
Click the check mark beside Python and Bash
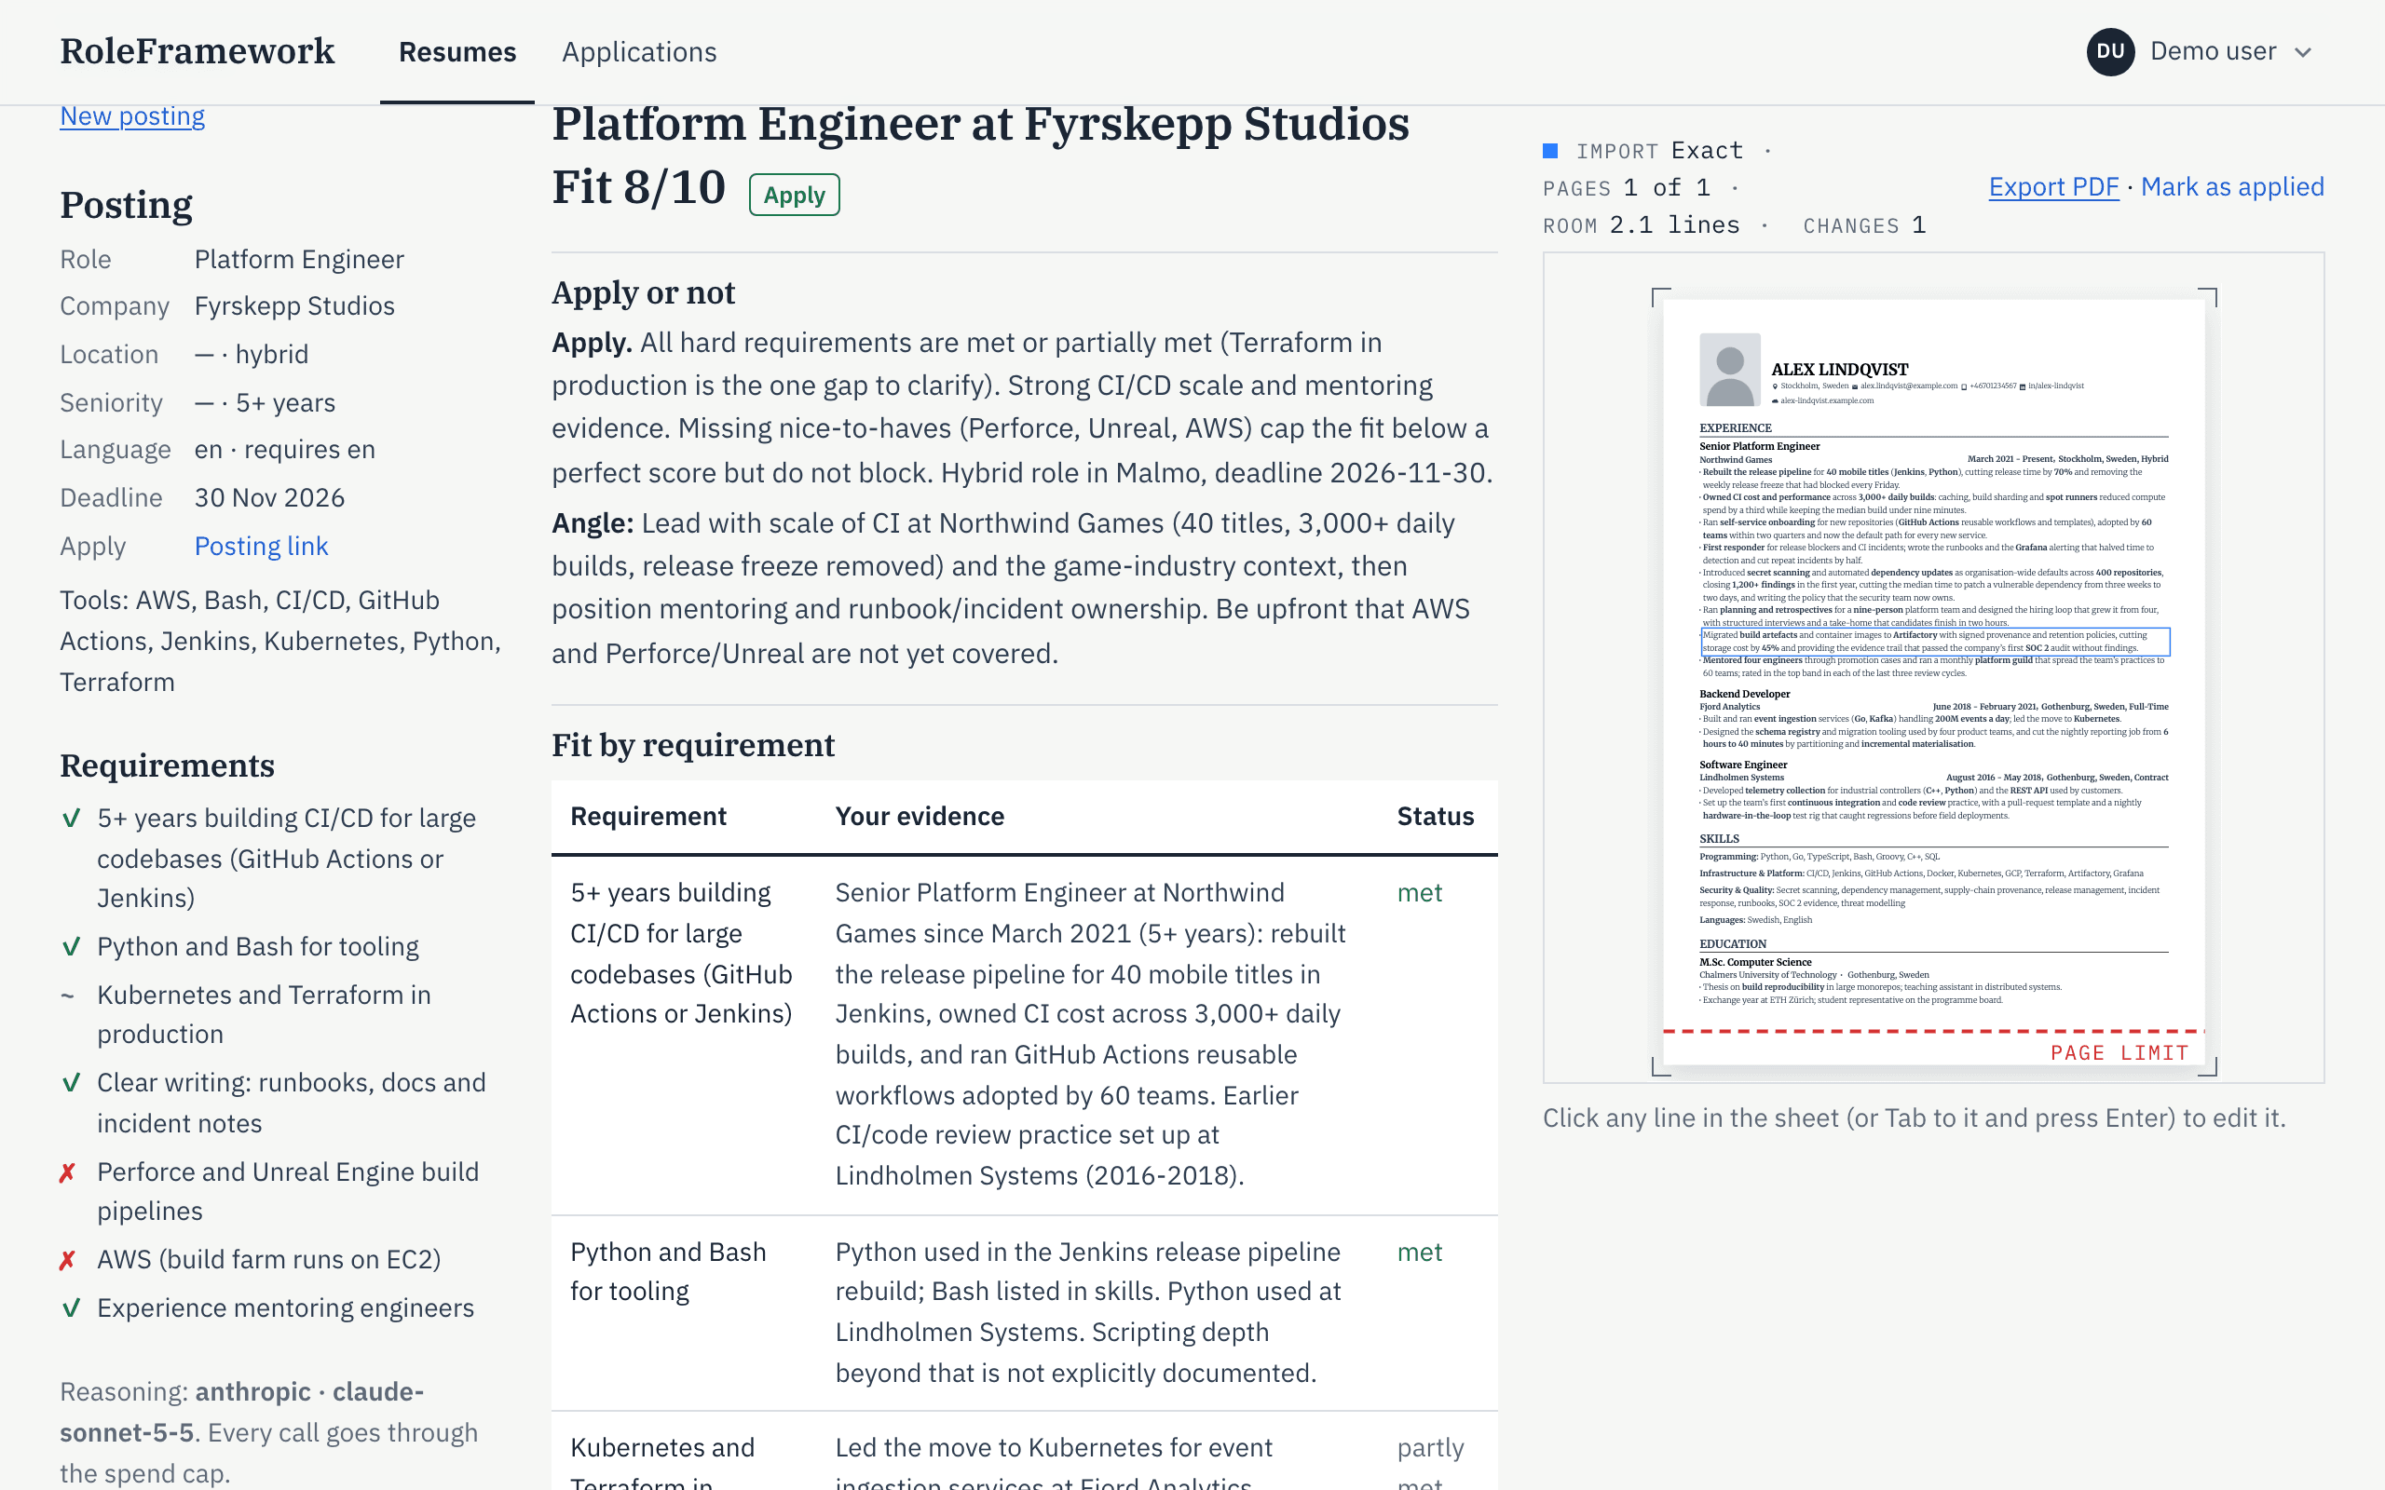pos(71,947)
